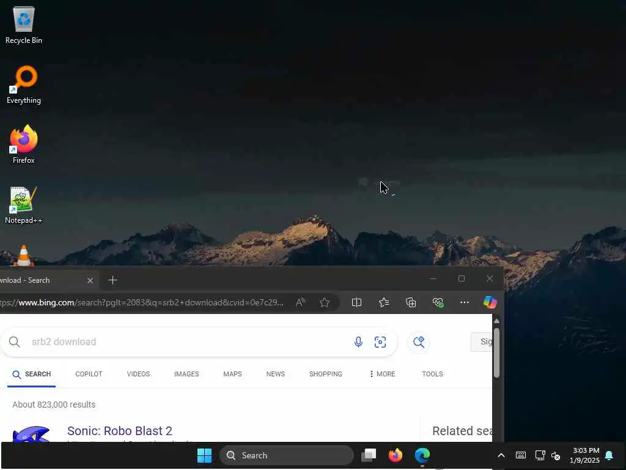Open Bing search TOOLS
The width and height of the screenshot is (626, 470).
(432, 374)
